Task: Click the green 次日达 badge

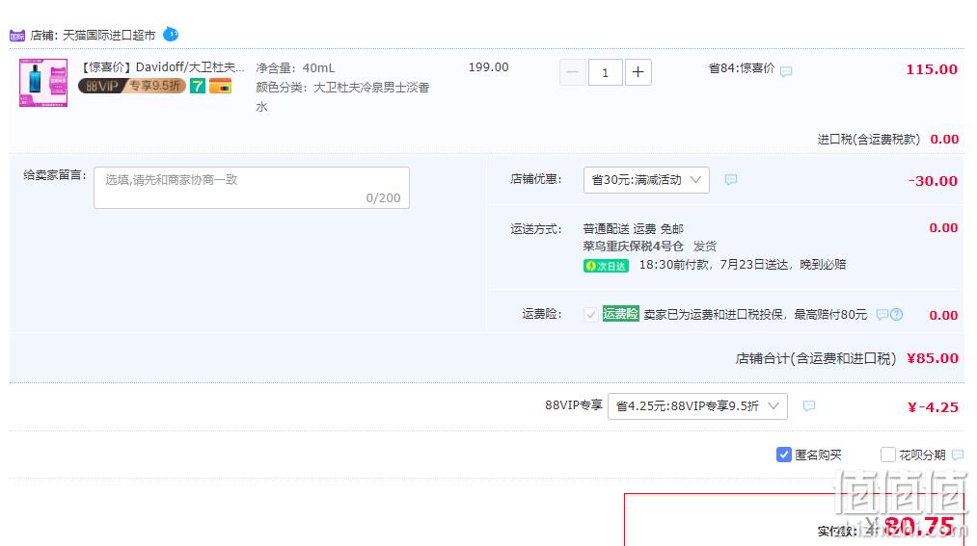Action: coord(606,266)
